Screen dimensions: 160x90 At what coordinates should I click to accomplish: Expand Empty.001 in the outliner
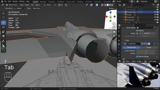[x=123, y=17]
